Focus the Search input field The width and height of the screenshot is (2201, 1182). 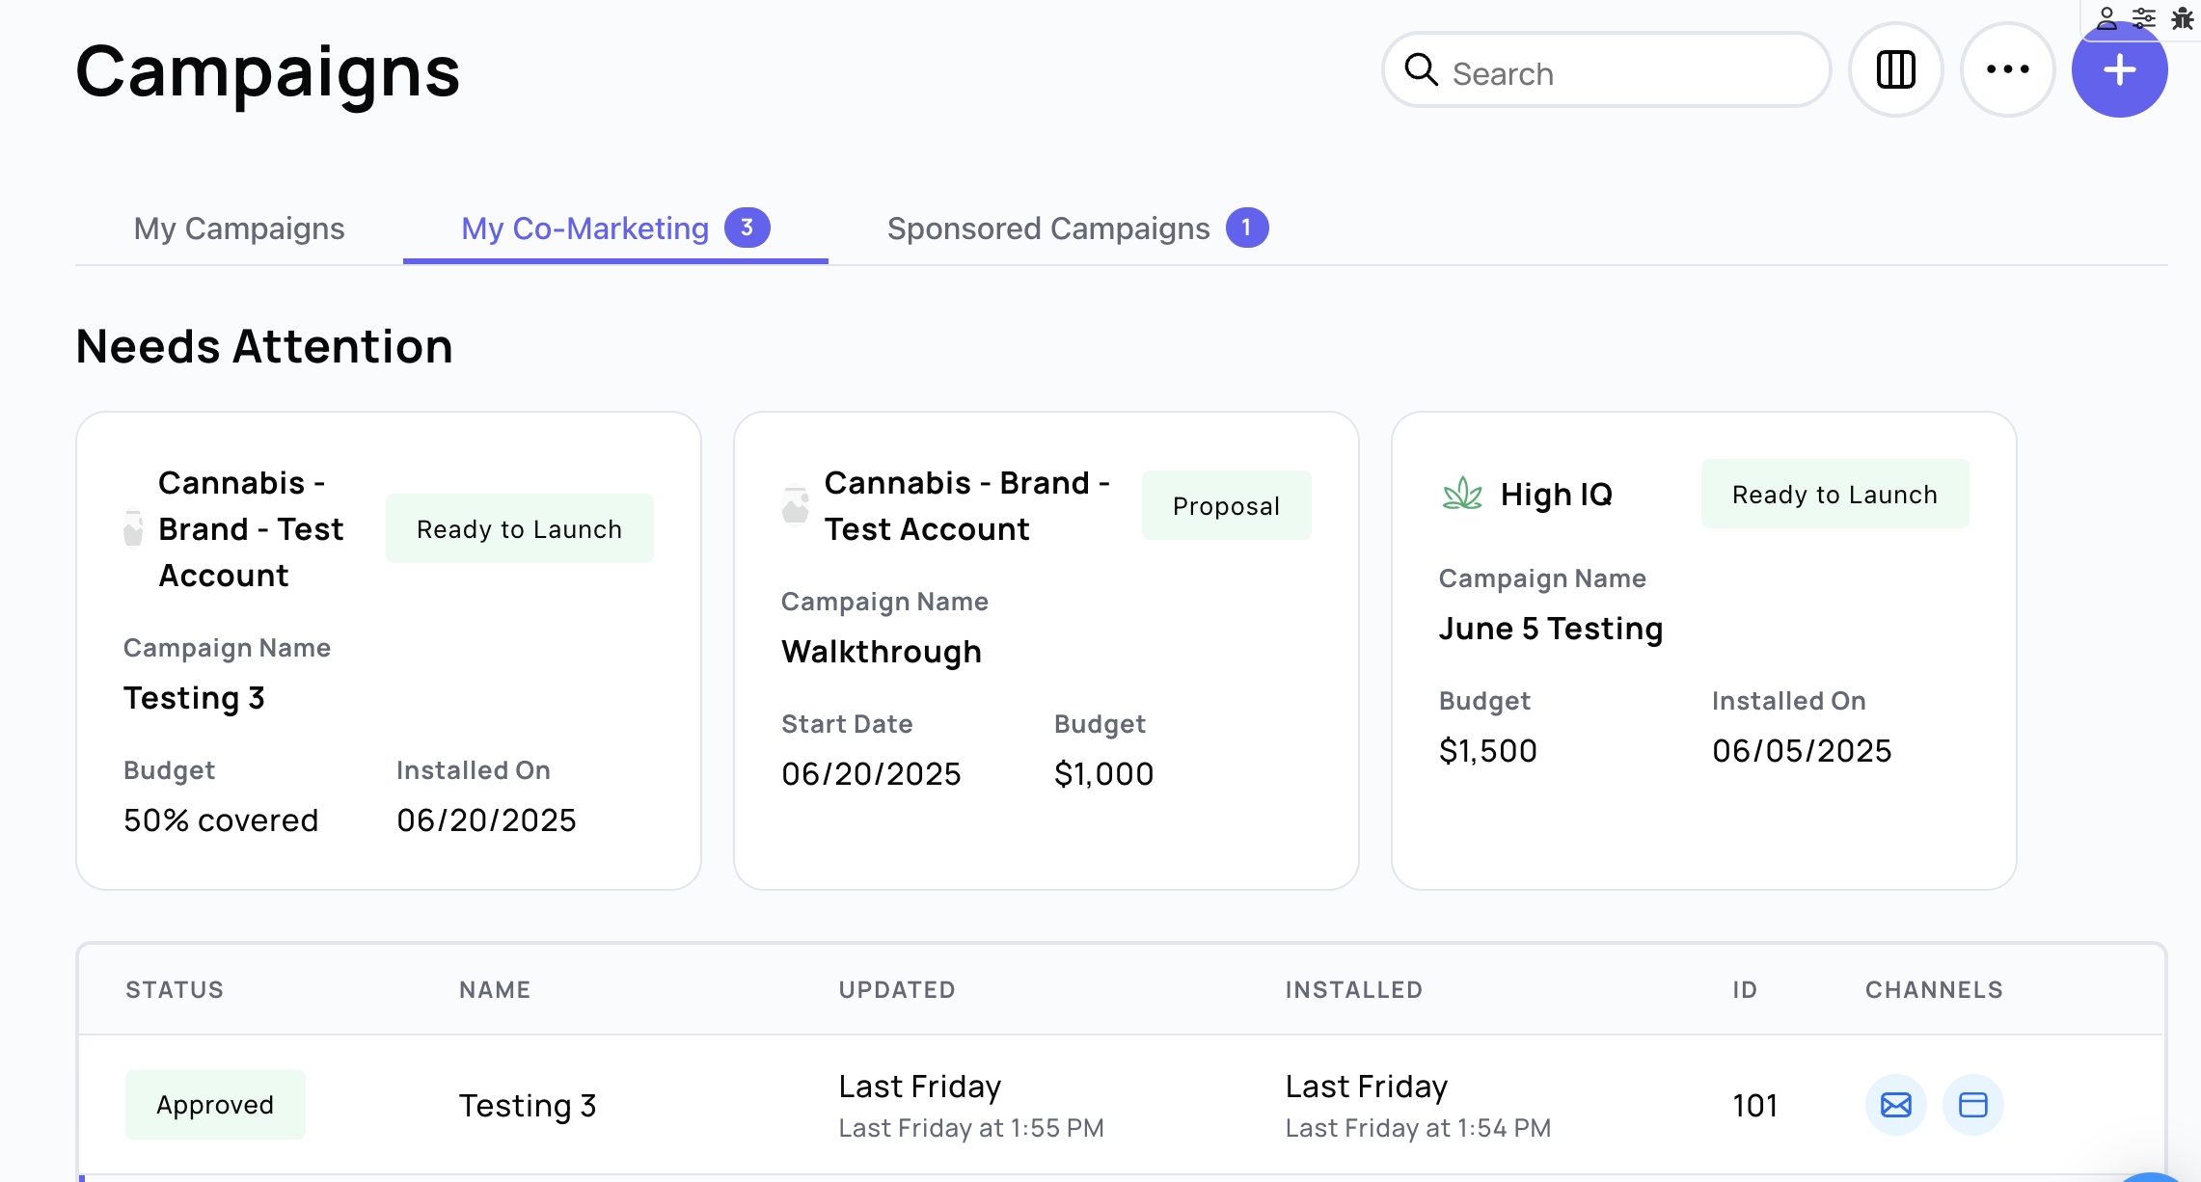pos(1606,70)
